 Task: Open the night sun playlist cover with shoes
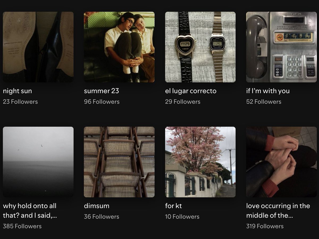coord(38,47)
